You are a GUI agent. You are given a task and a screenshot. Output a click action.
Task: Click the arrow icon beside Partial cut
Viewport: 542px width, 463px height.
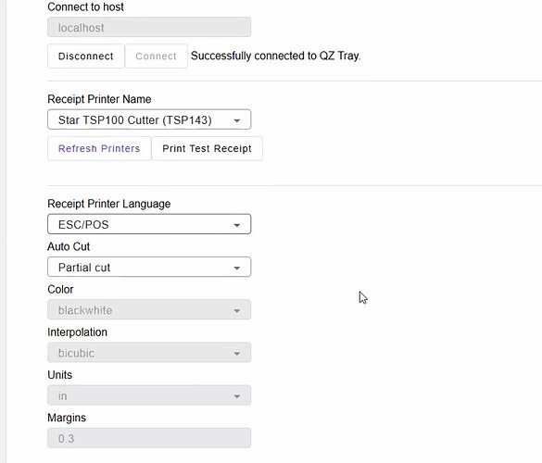237,269
